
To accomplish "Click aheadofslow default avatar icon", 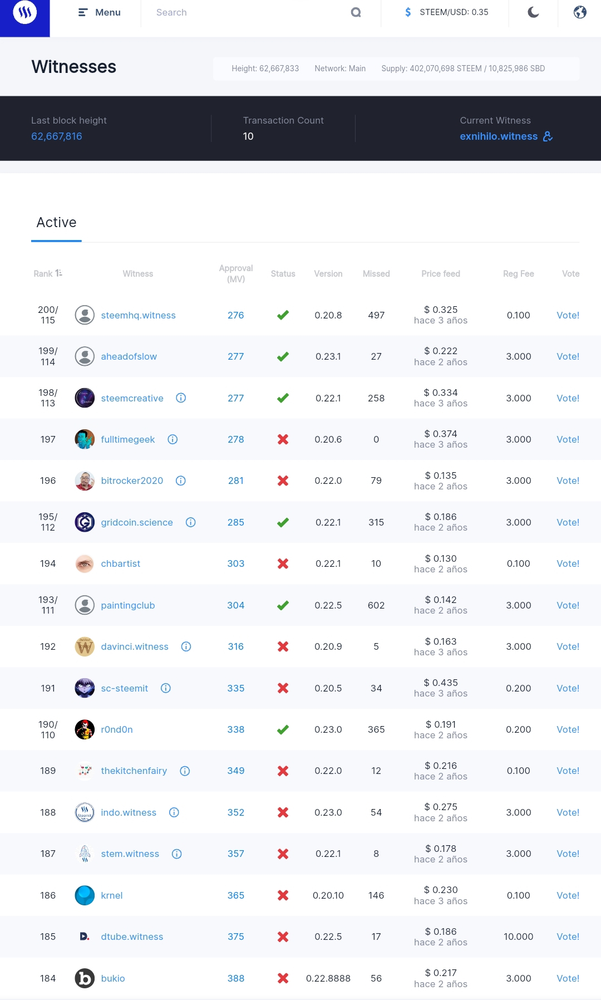I will click(x=85, y=356).
